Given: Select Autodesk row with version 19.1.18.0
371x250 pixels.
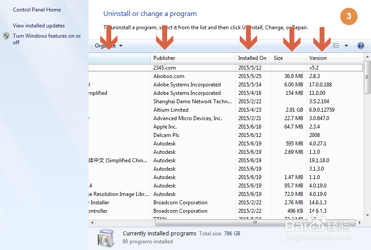Looking at the screenshot, I should (x=226, y=160).
